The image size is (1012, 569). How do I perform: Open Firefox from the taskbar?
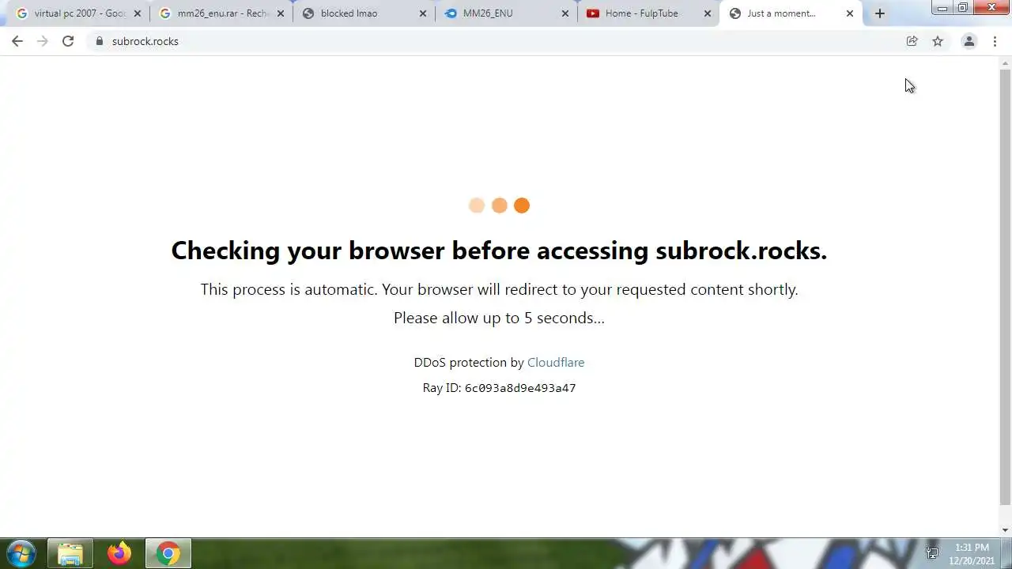coord(119,553)
